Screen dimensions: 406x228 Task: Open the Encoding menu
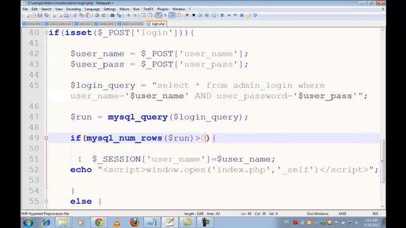pyautogui.click(x=74, y=9)
